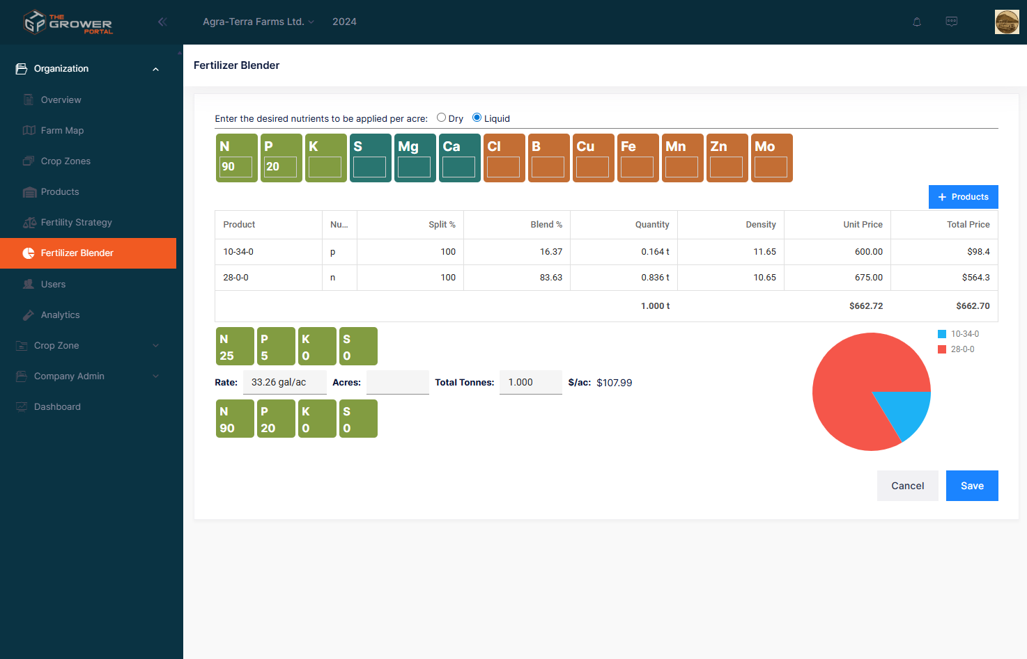The width and height of the screenshot is (1027, 659).
Task: Open the Agra-Terra Farms Ltd. dropdown
Action: (258, 22)
